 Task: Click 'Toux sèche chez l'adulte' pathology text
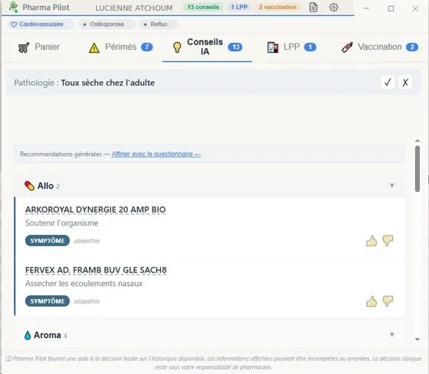[108, 83]
